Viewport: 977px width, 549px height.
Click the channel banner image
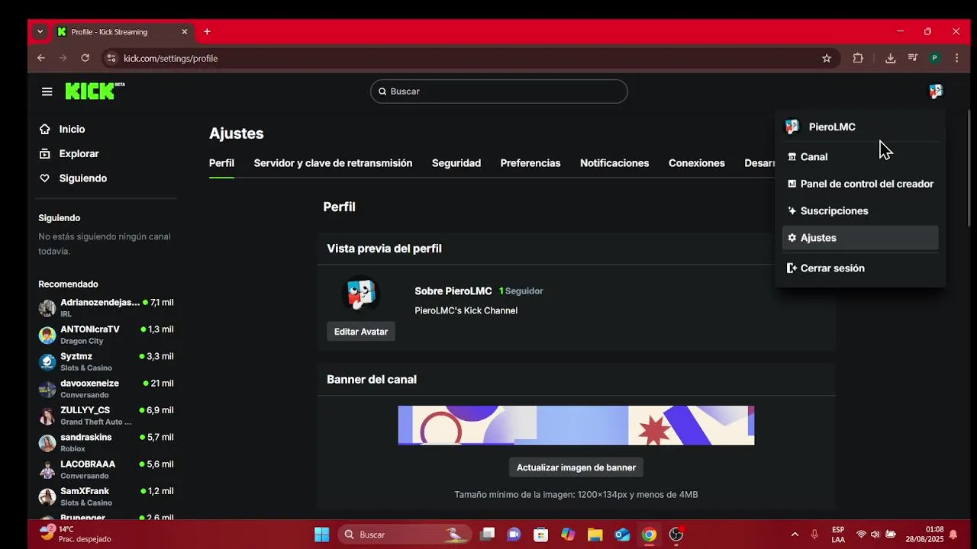pyautogui.click(x=576, y=425)
